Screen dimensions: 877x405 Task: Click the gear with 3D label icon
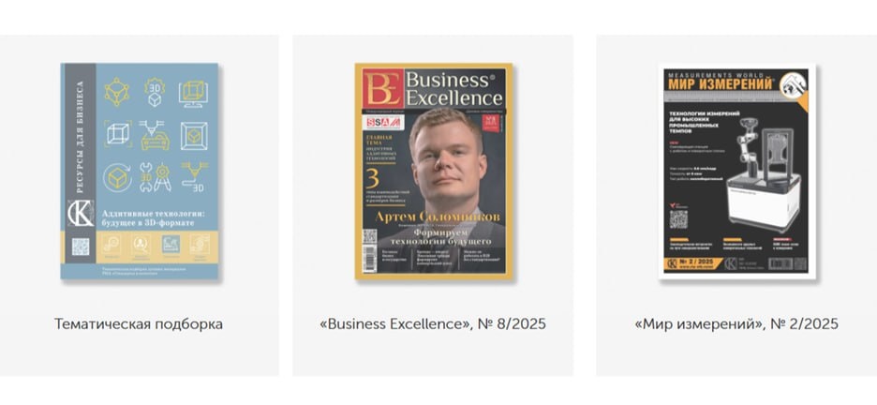pyautogui.click(x=155, y=92)
